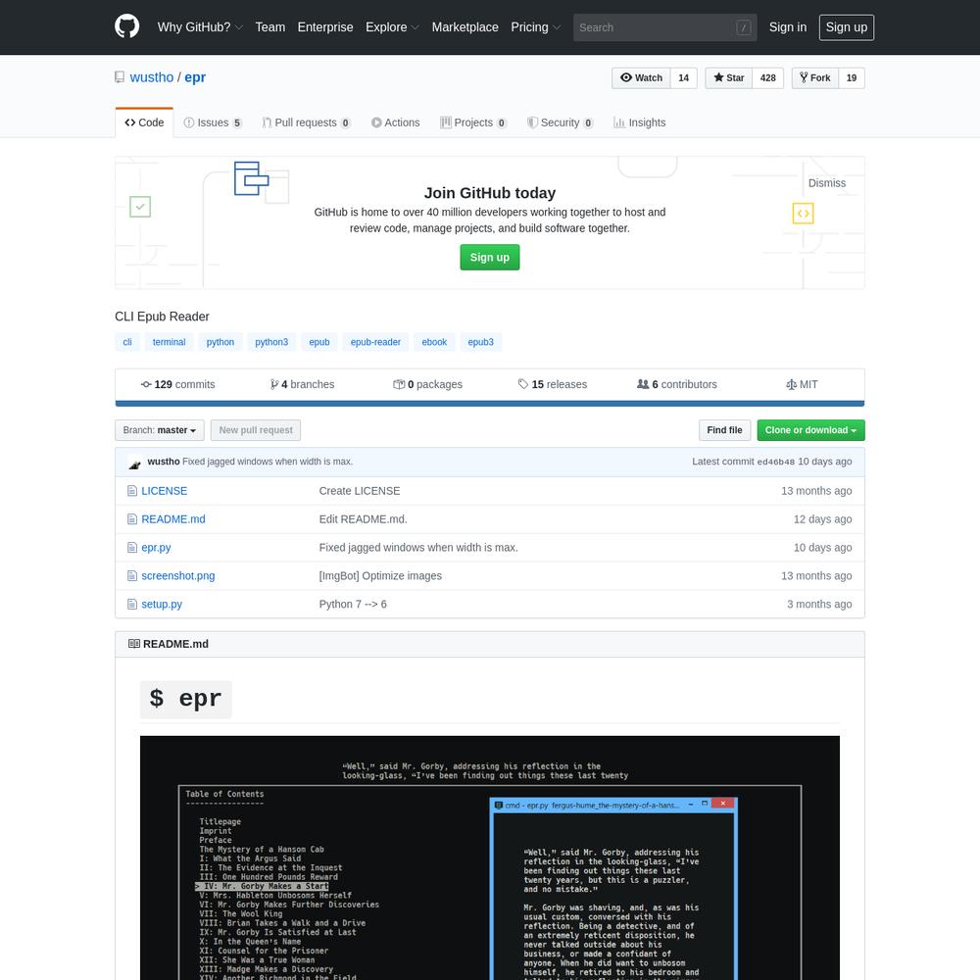Viewport: 980px width, 980px height.
Task: Click the slash shortcut icon in search box
Action: pos(743,27)
